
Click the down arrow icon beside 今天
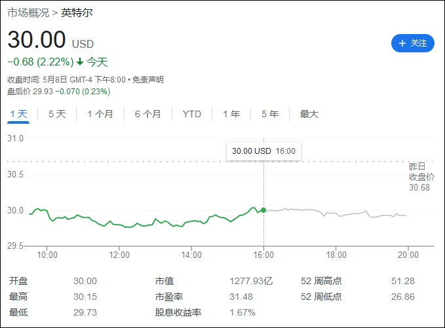(x=80, y=62)
